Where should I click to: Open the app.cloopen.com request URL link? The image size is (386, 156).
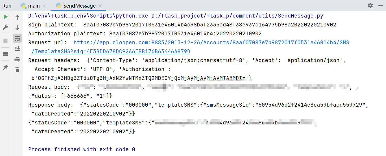[x=211, y=42]
